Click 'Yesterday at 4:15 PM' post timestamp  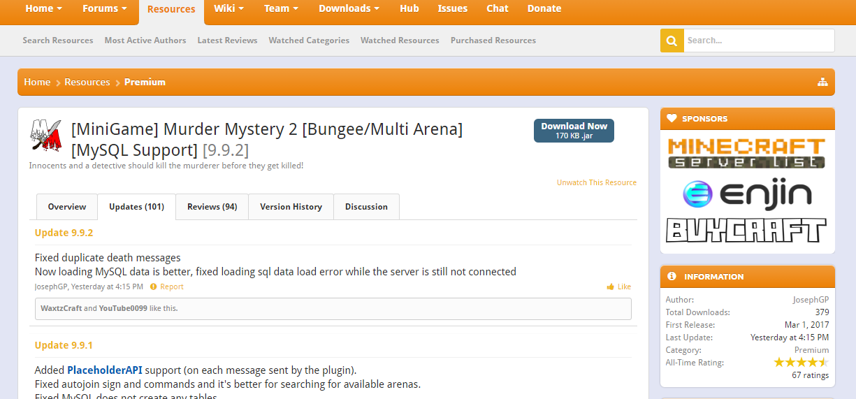[107, 286]
